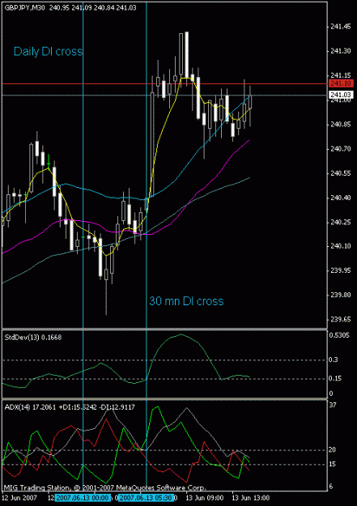The height and width of the screenshot is (506, 357).
Task: Click the red 241.10 price tag
Action: [341, 83]
